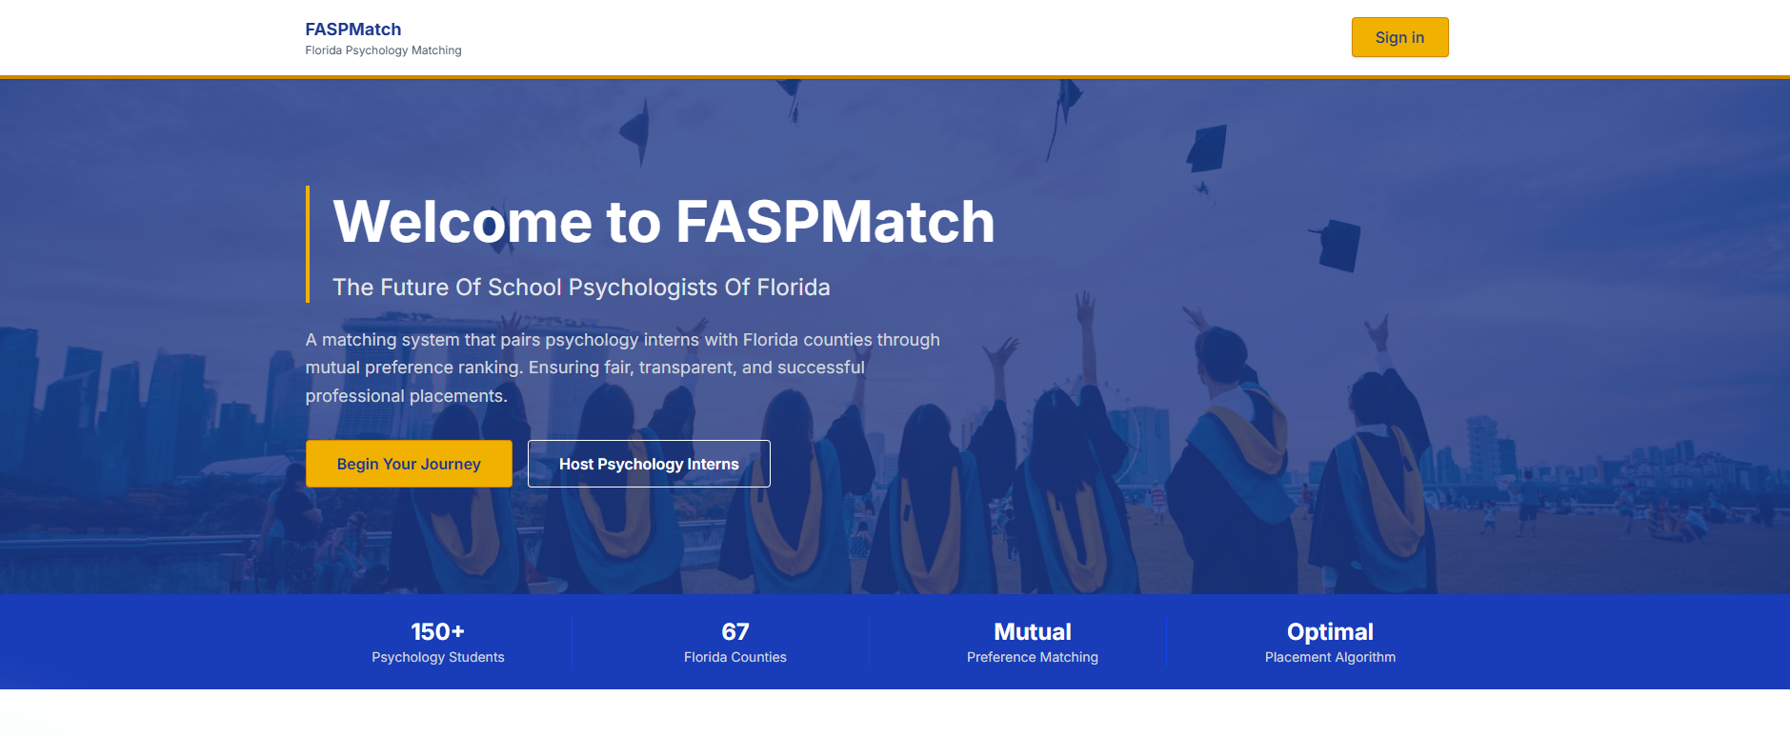Click the Florida Psychology Matching tagline

[x=382, y=50]
